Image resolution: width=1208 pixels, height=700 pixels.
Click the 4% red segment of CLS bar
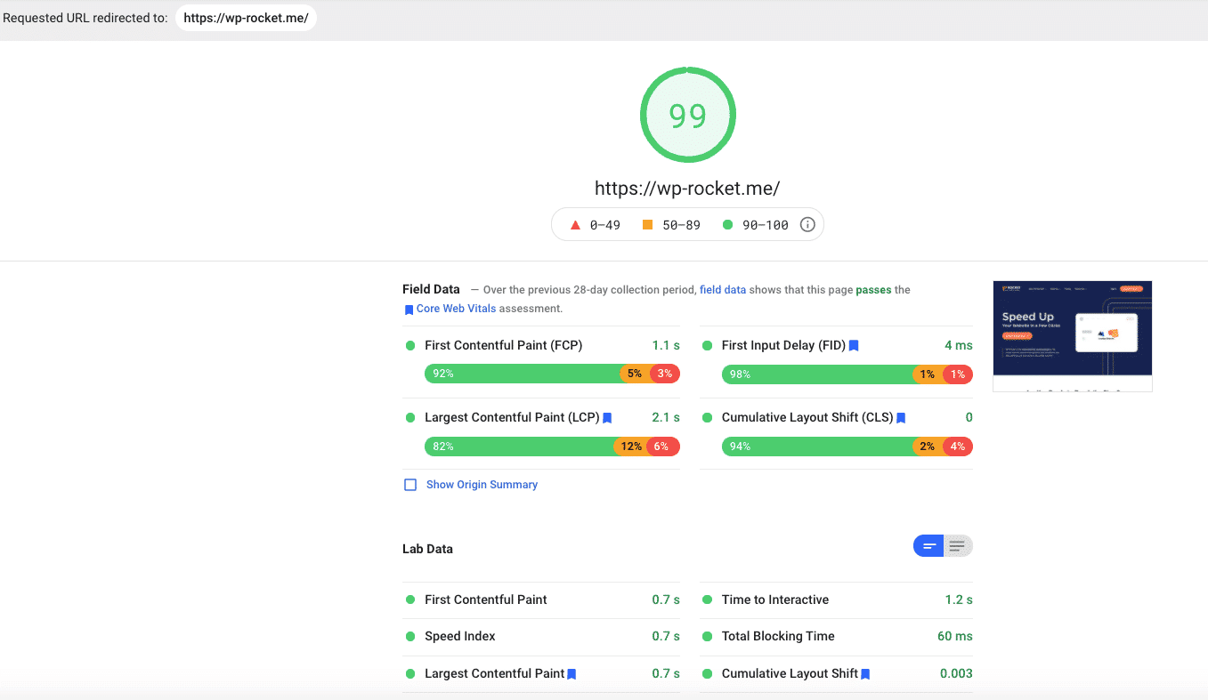(957, 447)
